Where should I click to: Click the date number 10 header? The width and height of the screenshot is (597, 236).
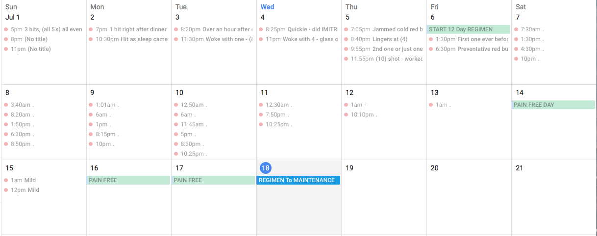click(x=179, y=93)
